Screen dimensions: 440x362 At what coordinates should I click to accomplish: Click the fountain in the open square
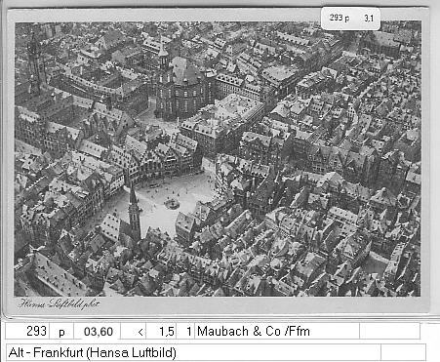172,203
